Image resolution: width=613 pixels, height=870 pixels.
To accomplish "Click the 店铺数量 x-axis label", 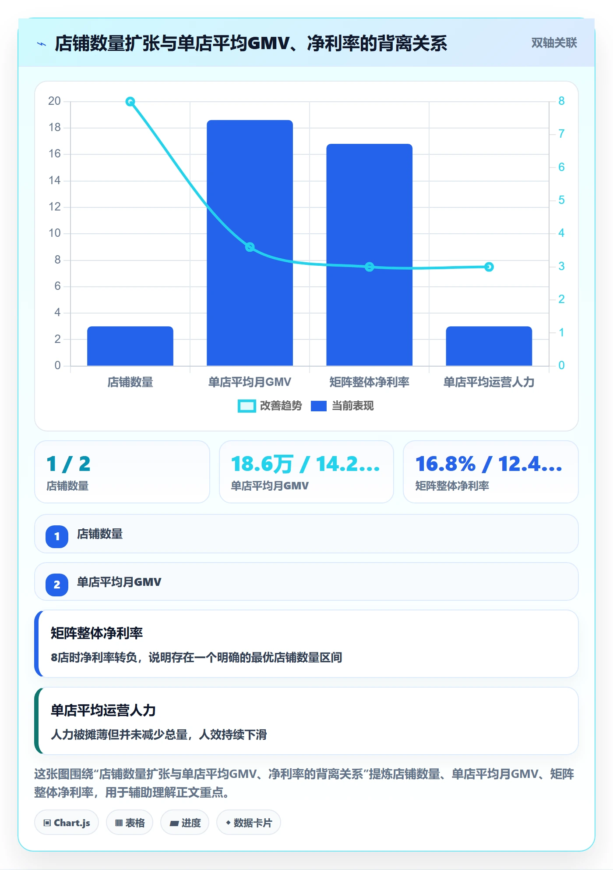I will pyautogui.click(x=130, y=382).
